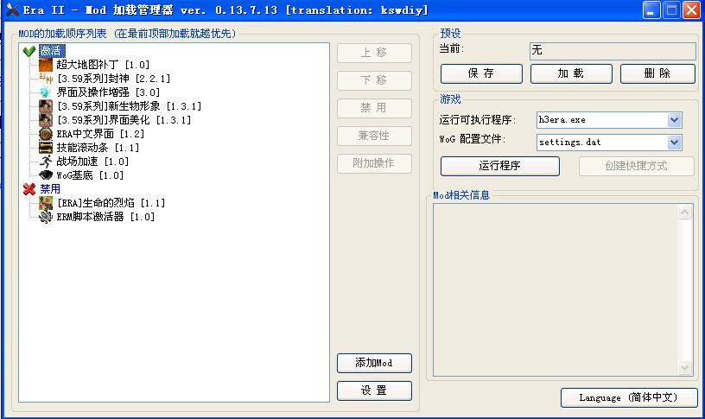This screenshot has height=419, width=705.
Task: Click the 界面美化 mod portrait icon
Action: 46,120
